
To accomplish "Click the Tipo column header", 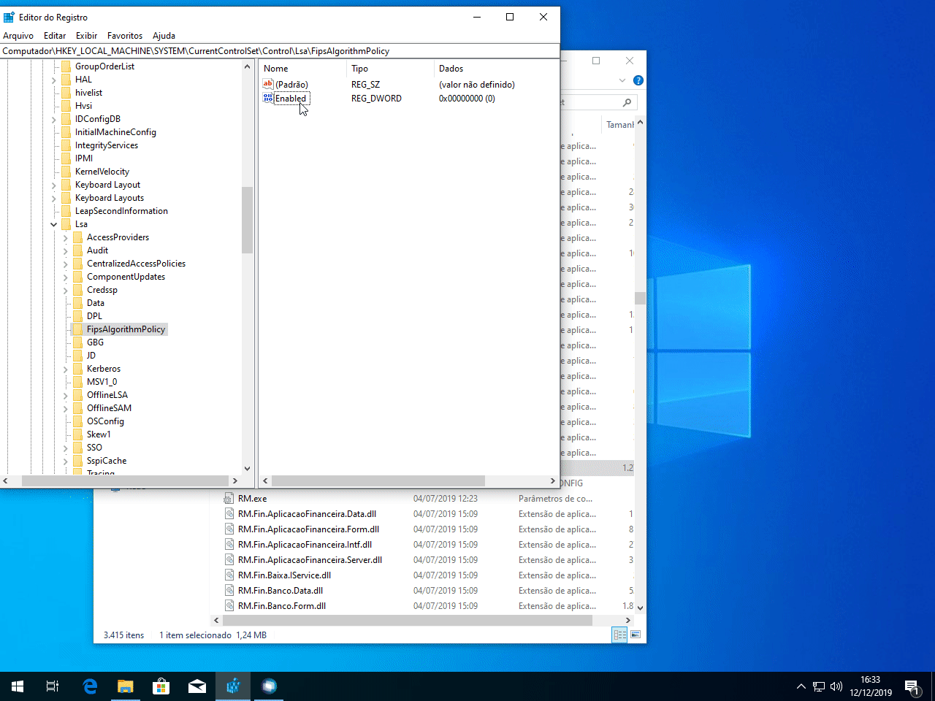I will point(390,68).
